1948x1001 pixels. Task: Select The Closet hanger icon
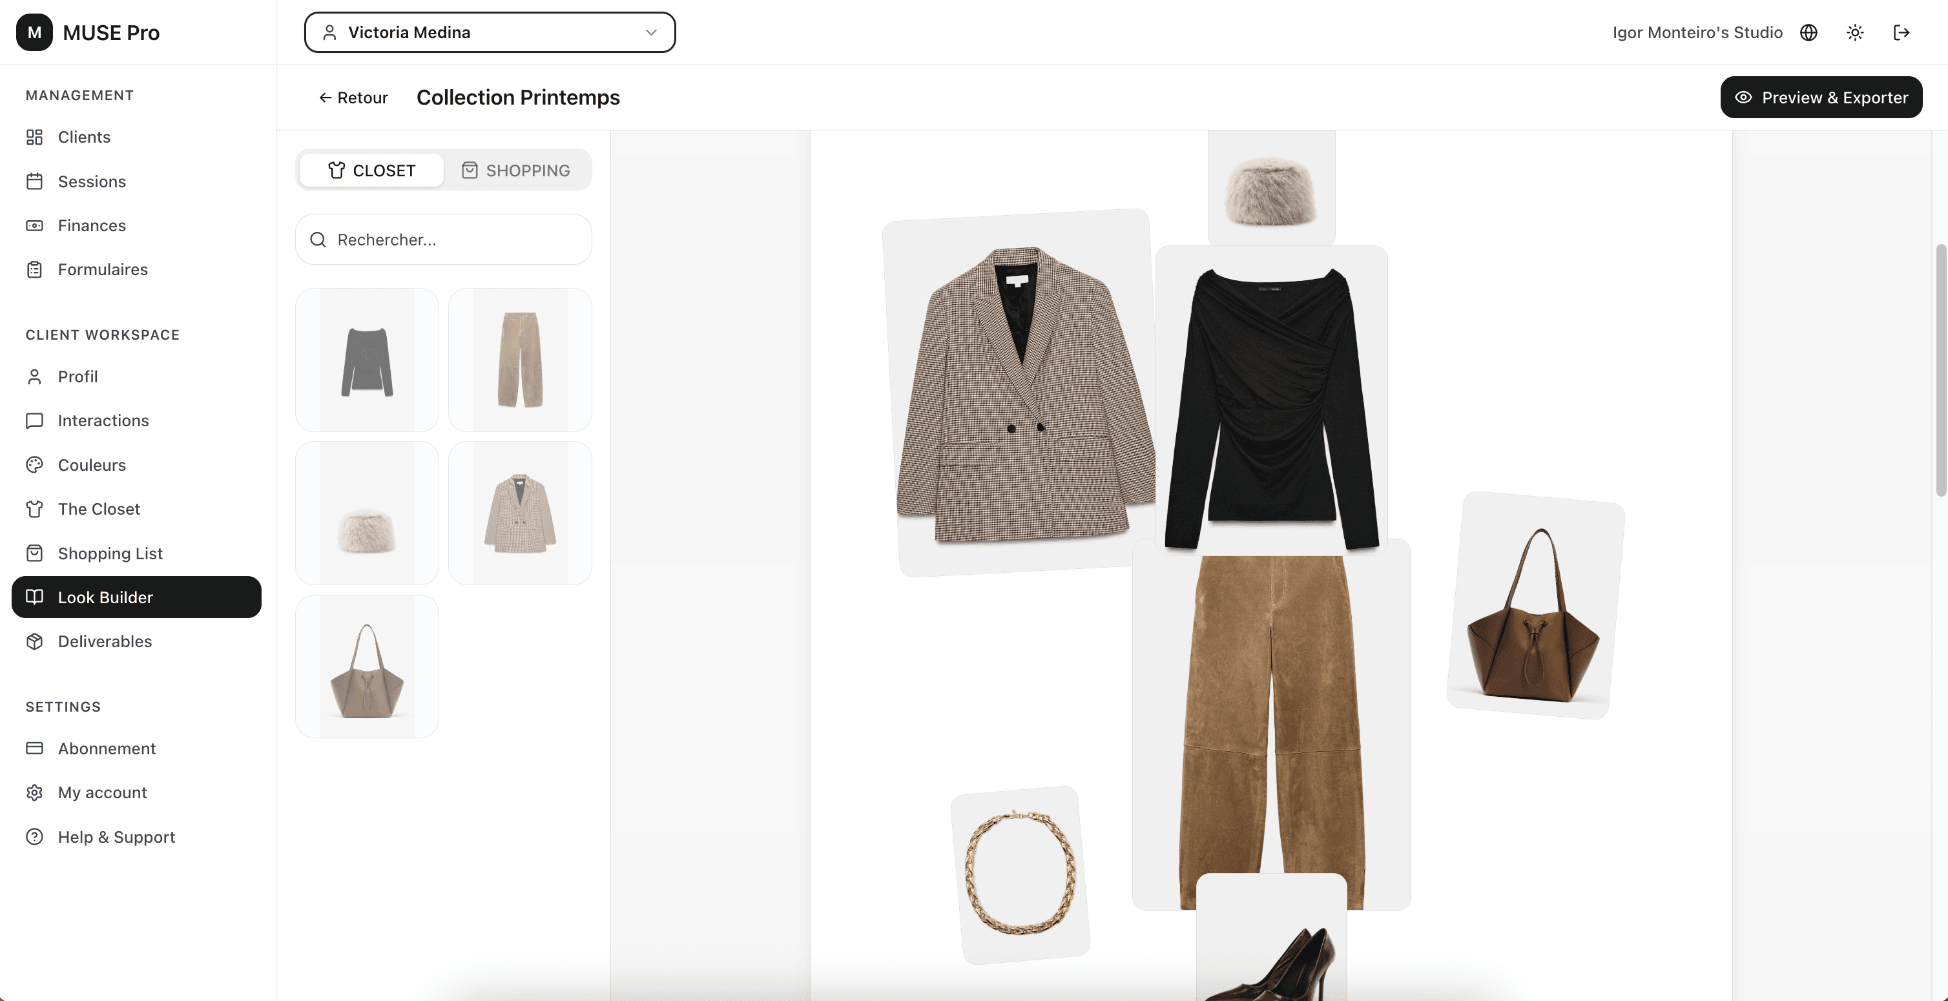36,508
